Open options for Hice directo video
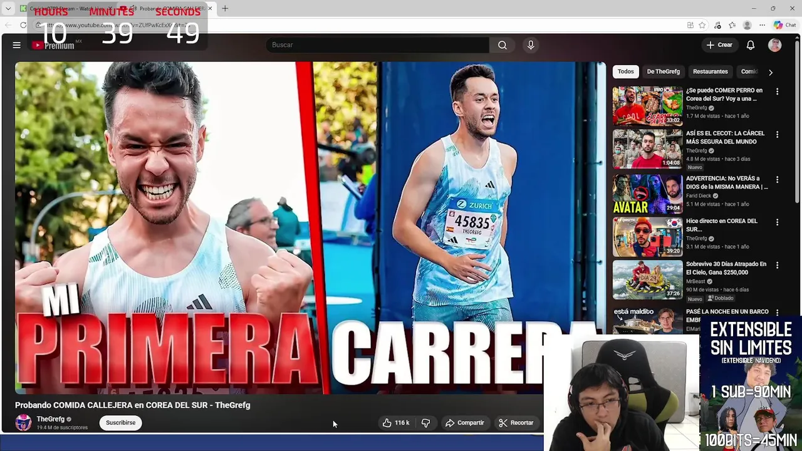Viewport: 802px width, 451px height. click(777, 222)
